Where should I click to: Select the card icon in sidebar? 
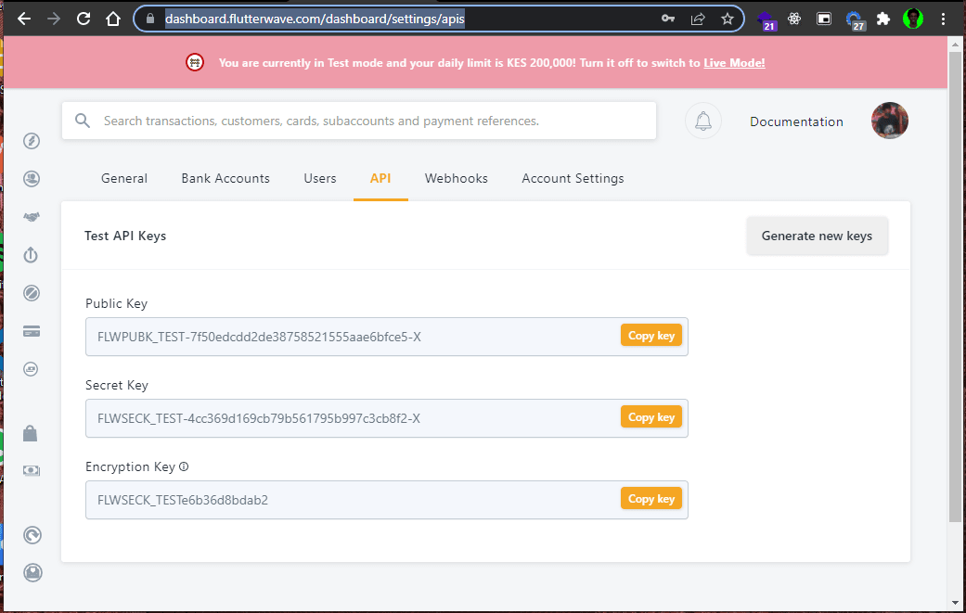tap(32, 332)
